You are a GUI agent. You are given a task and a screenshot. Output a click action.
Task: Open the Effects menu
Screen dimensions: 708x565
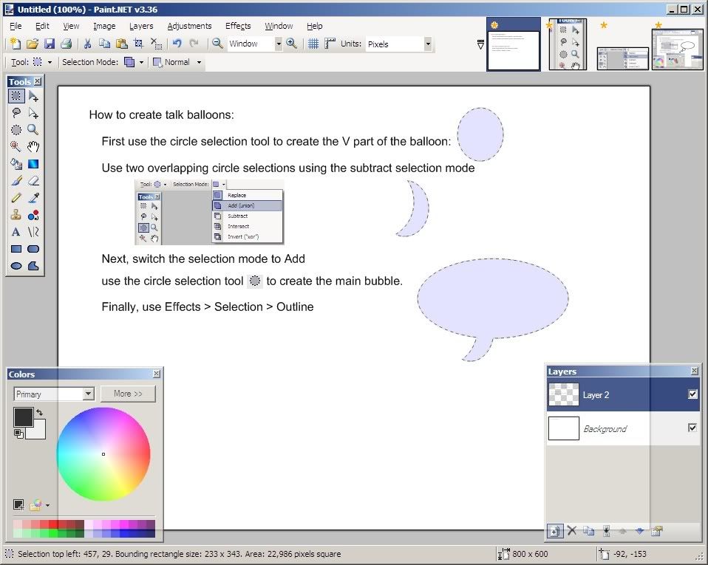(x=238, y=26)
